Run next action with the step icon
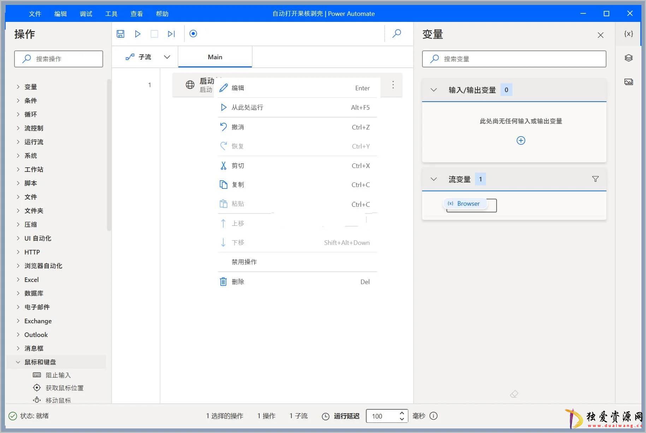 (171, 34)
